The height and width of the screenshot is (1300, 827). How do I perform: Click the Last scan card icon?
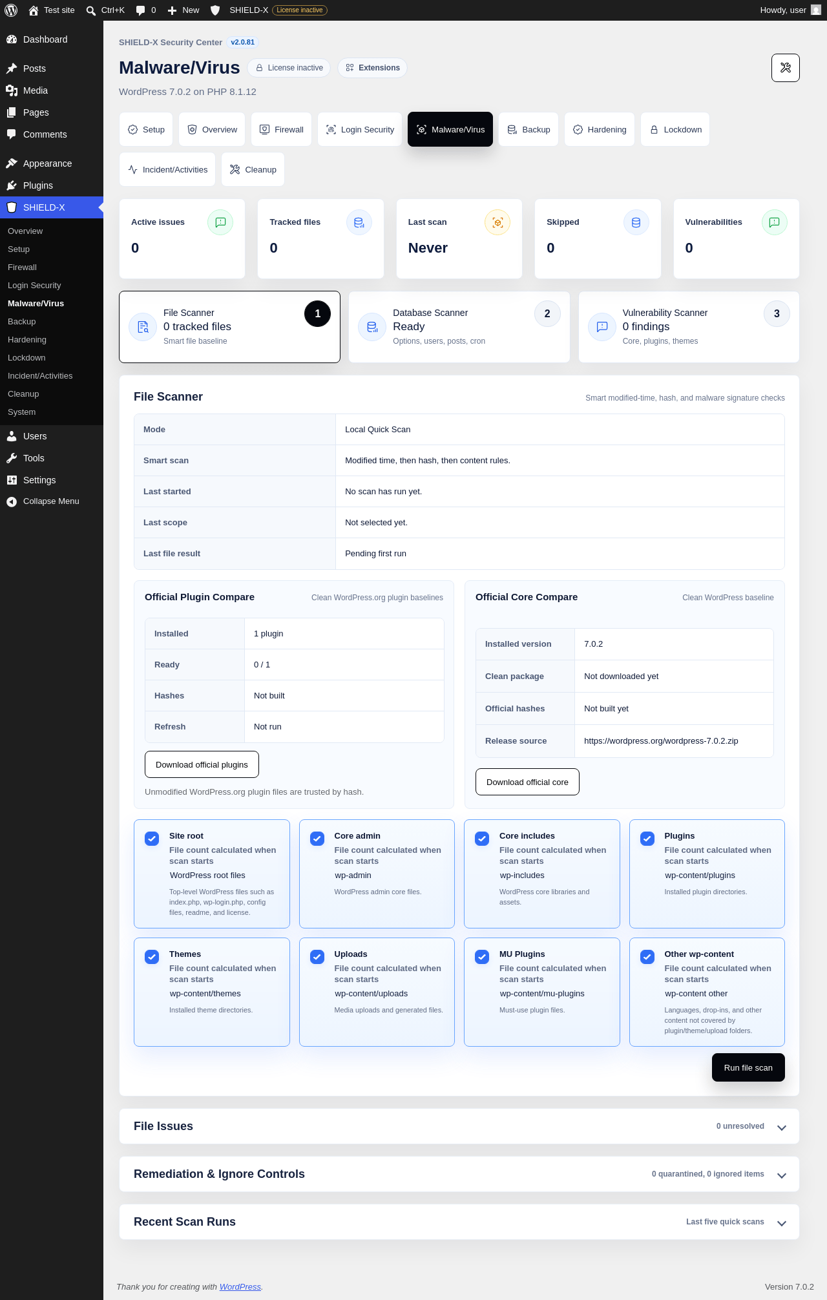point(497,222)
